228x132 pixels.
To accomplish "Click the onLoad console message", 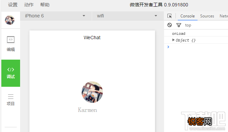I will coord(178,34).
